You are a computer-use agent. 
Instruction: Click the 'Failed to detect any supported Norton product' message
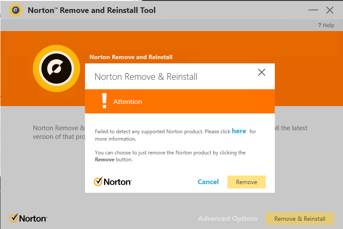tap(176, 135)
